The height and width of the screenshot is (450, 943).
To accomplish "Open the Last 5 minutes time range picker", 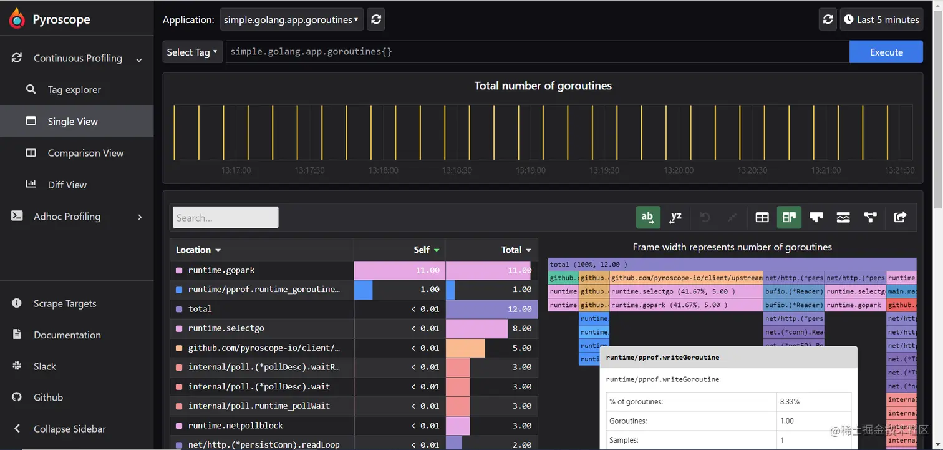I will point(881,19).
